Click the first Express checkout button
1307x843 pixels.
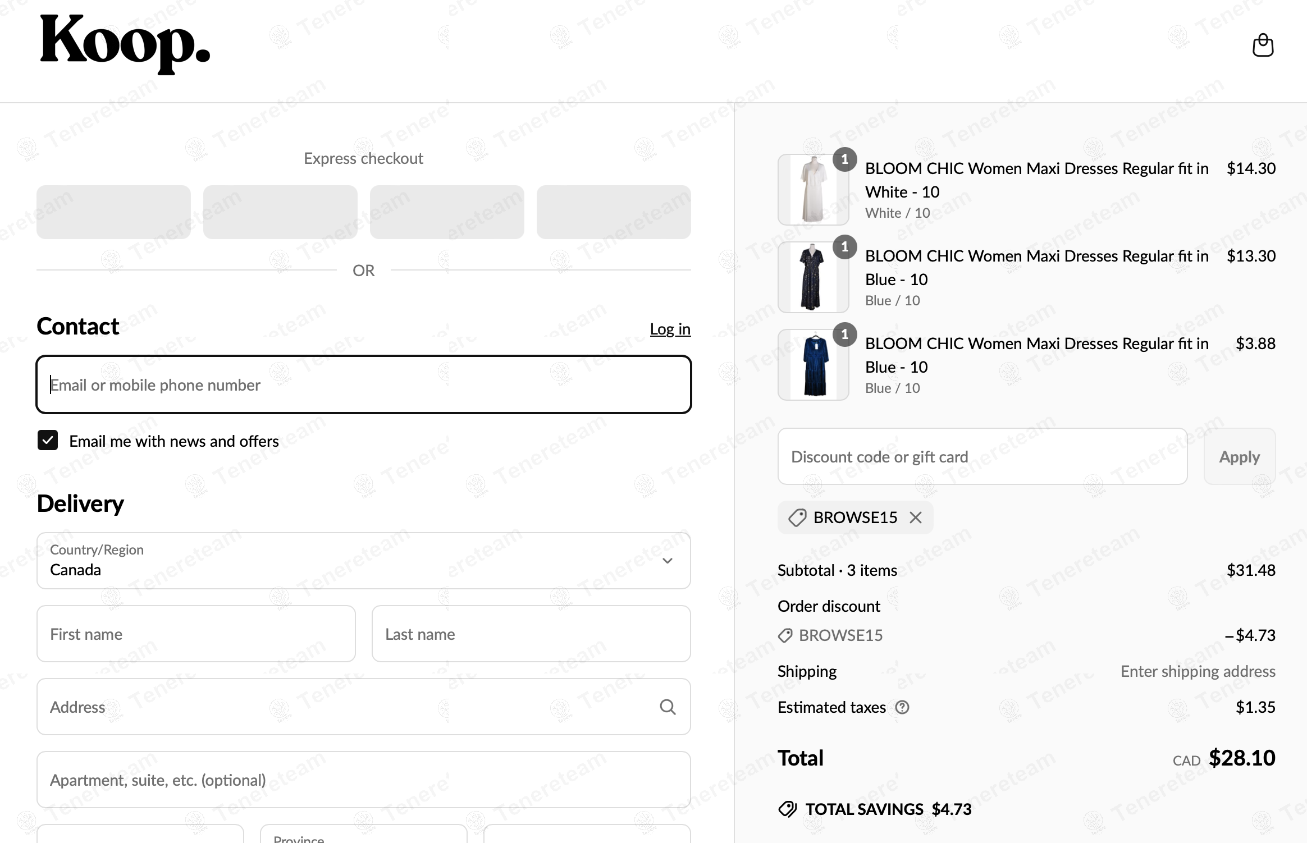[x=114, y=212]
